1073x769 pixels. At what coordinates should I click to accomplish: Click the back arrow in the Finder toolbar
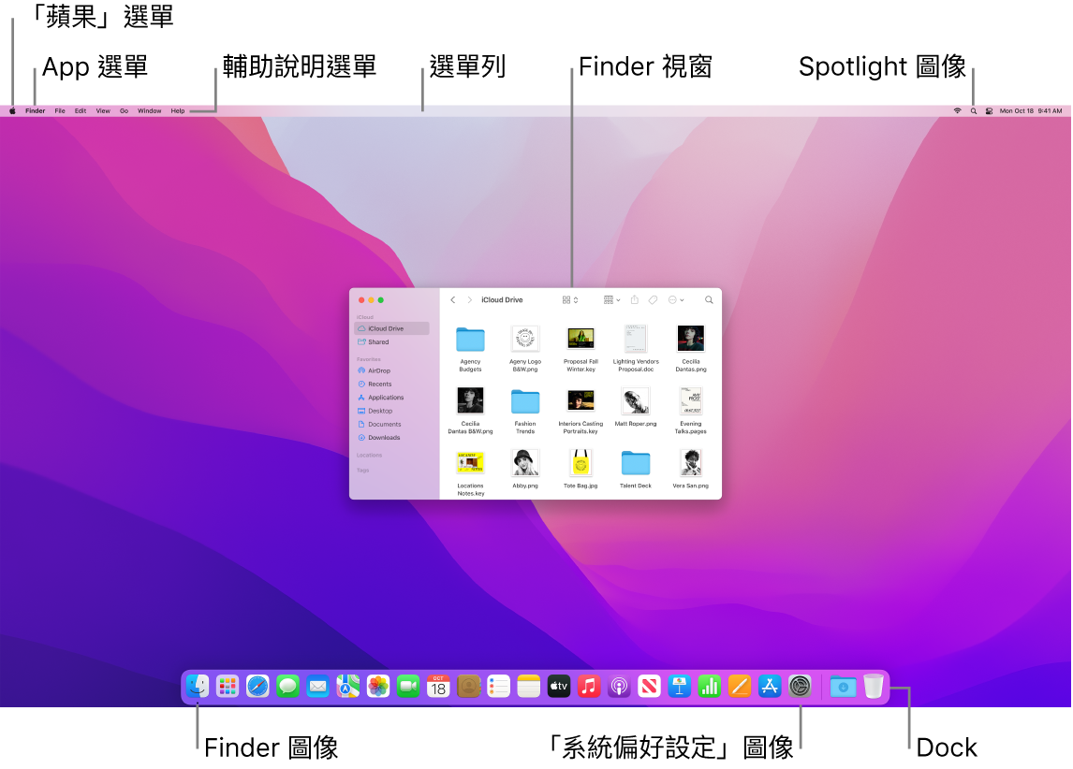point(453,299)
